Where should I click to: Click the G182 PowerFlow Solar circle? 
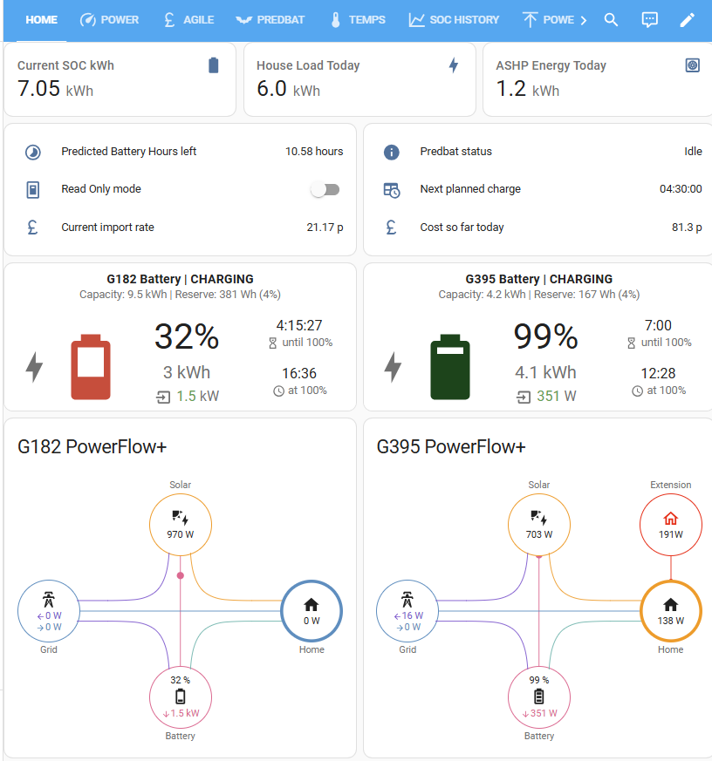181,525
